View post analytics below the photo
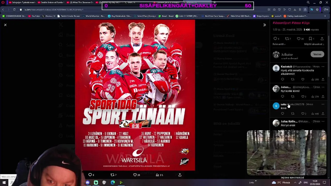The width and height of the screenshot is (331, 186). pos(159,175)
